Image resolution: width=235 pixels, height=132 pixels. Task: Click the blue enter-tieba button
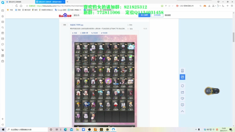tap(144, 15)
